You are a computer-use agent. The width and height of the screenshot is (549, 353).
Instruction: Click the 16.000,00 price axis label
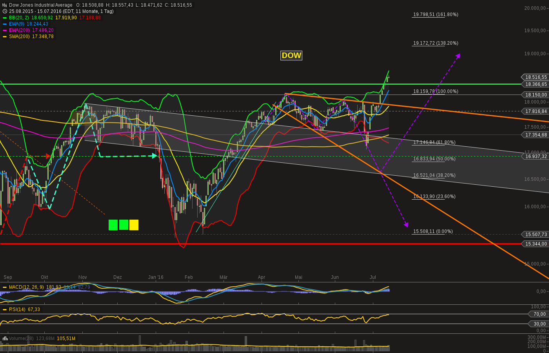pyautogui.click(x=535, y=207)
